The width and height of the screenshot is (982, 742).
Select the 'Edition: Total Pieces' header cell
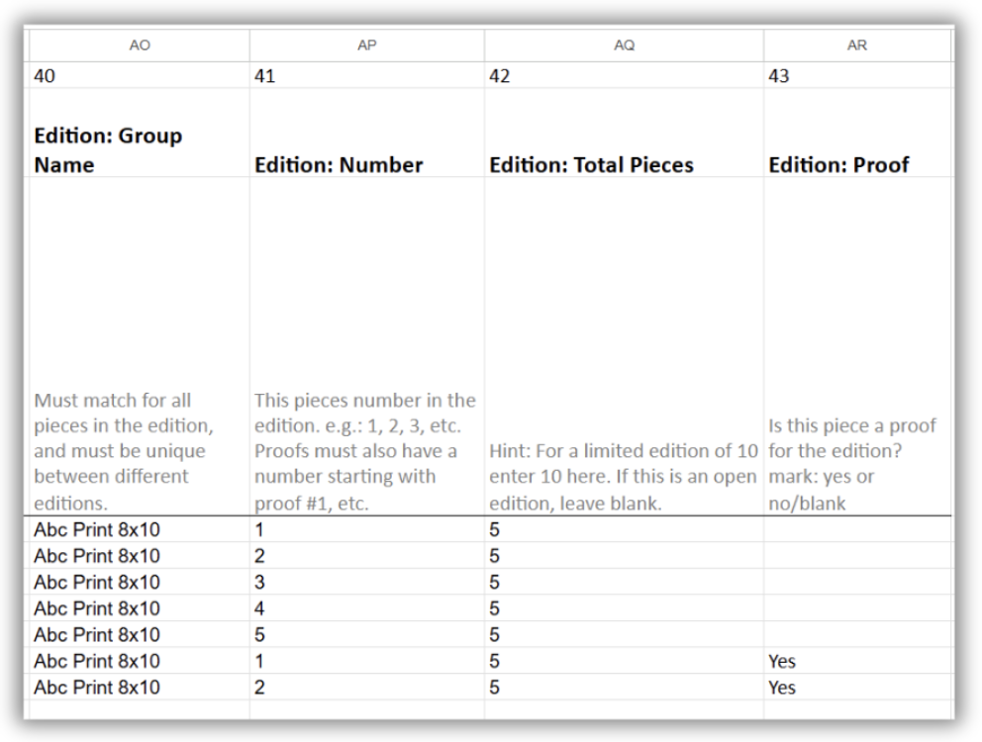624,133
